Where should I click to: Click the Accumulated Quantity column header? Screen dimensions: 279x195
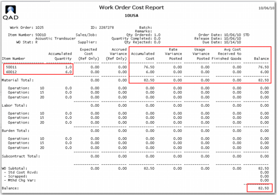(60, 56)
